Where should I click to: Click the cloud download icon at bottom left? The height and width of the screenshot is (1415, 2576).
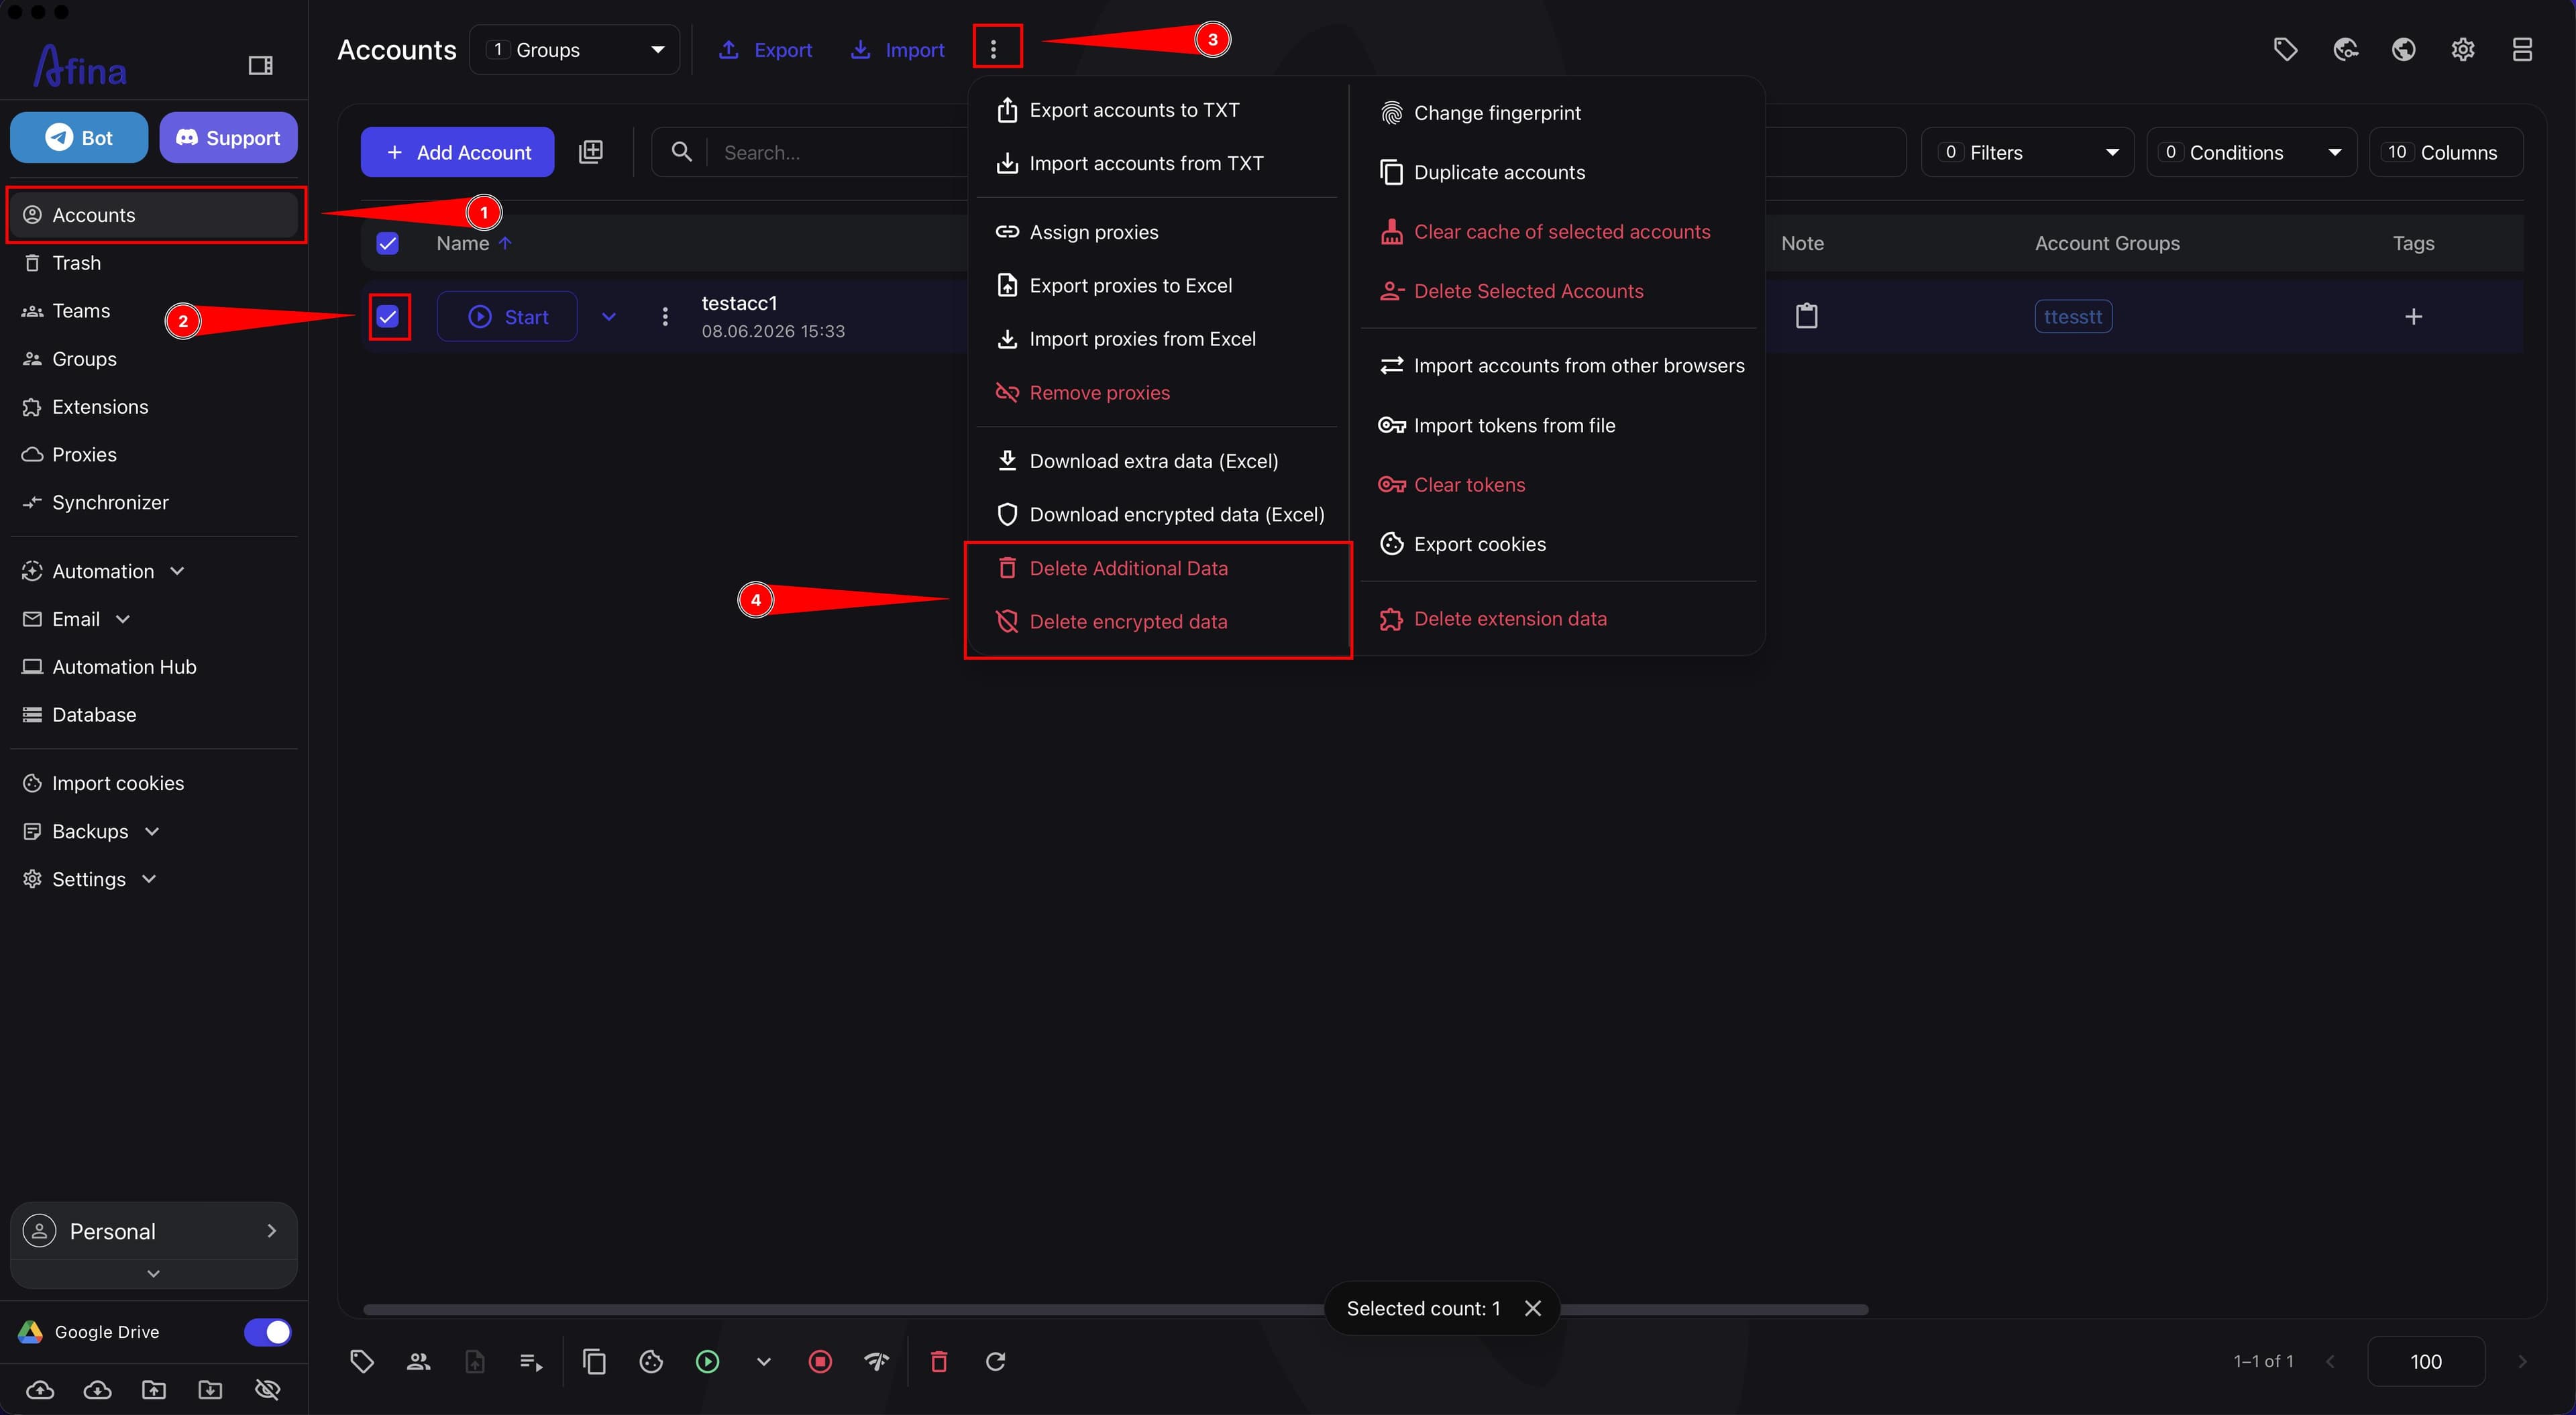97,1390
